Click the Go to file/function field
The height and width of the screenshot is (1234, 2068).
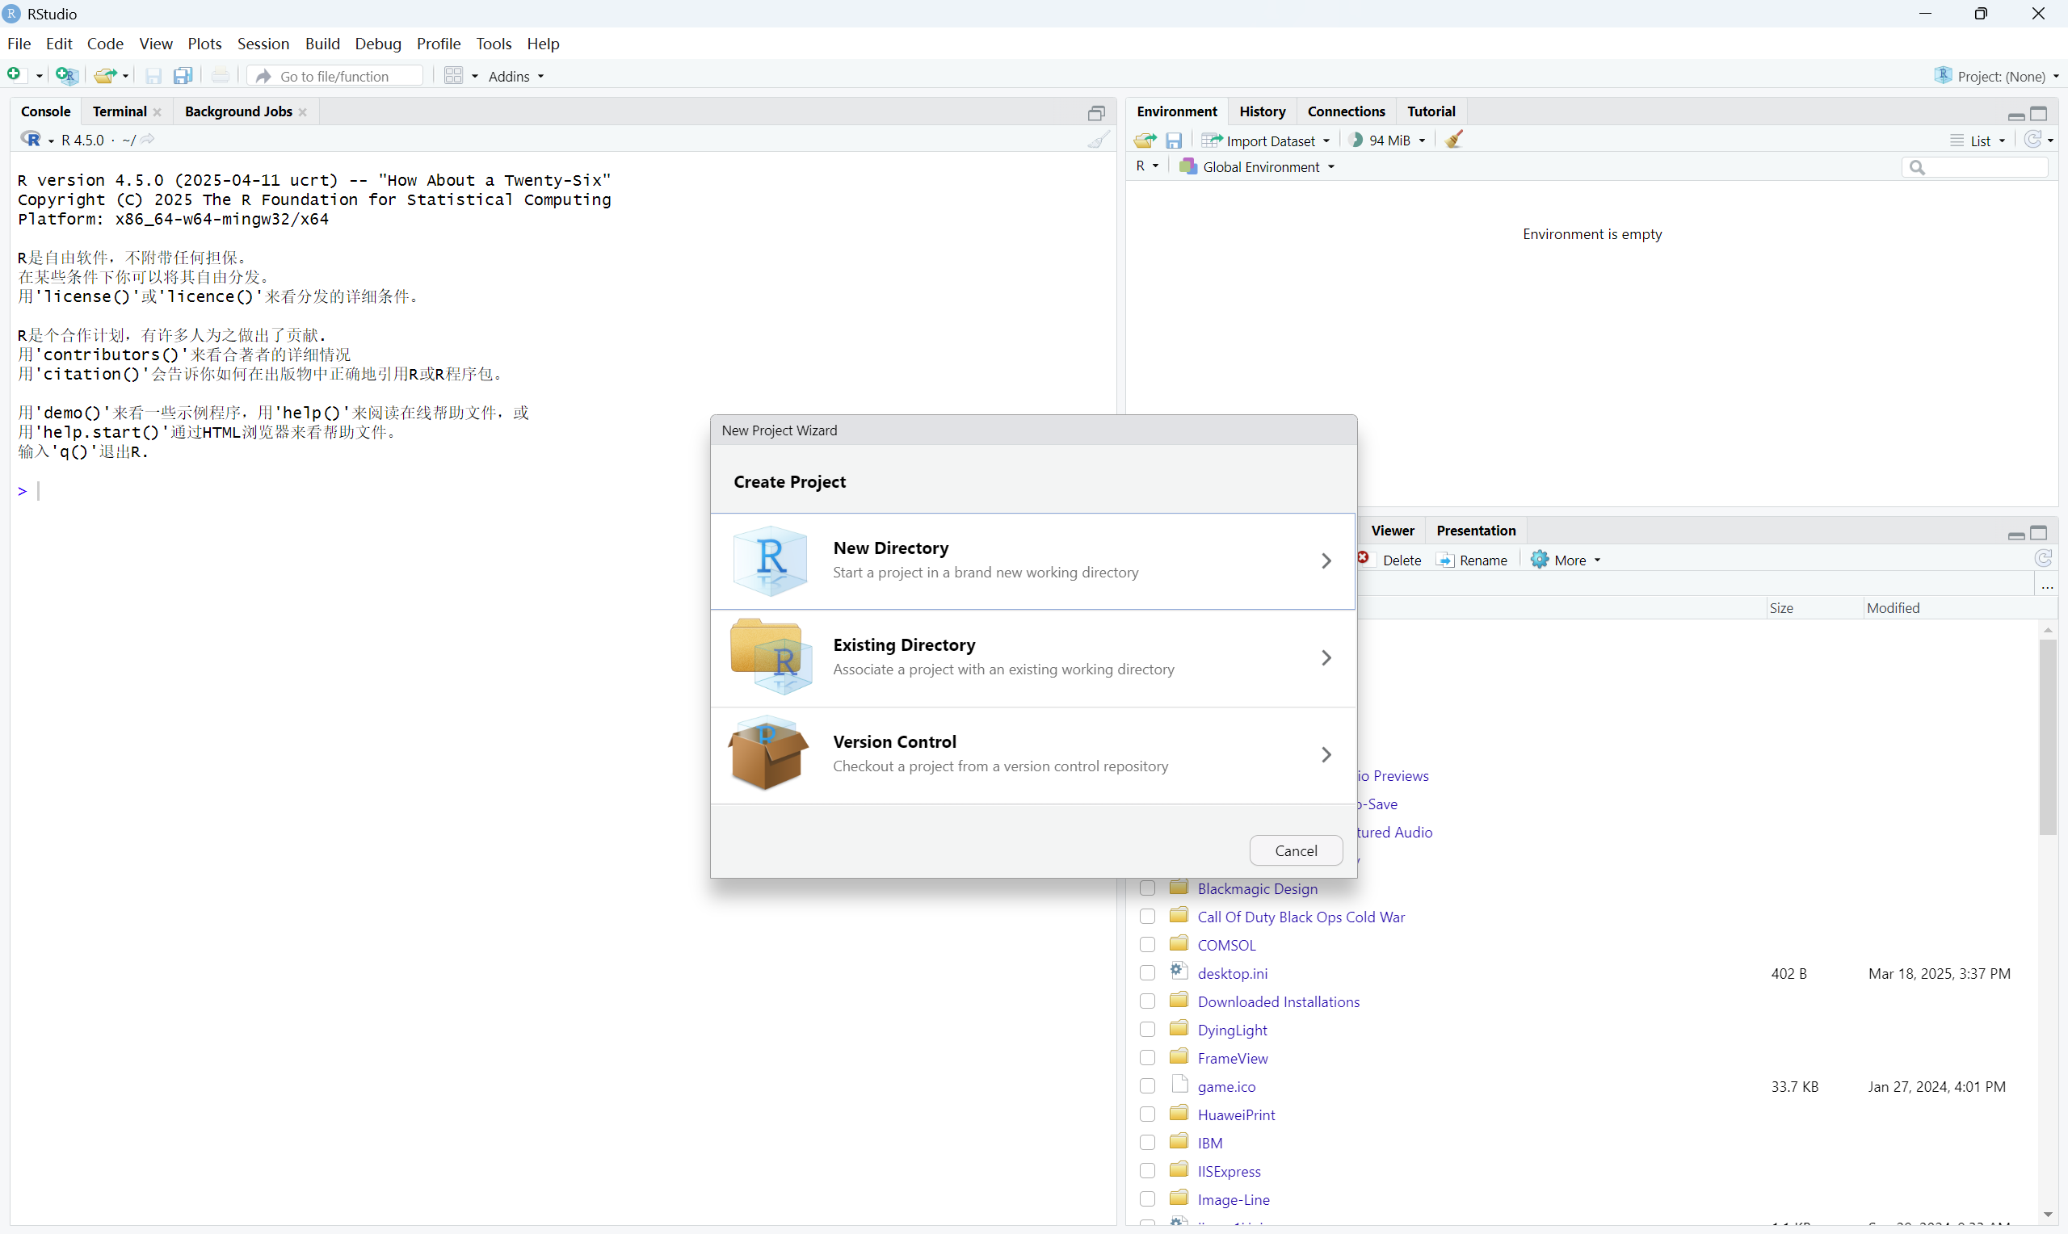(x=335, y=77)
